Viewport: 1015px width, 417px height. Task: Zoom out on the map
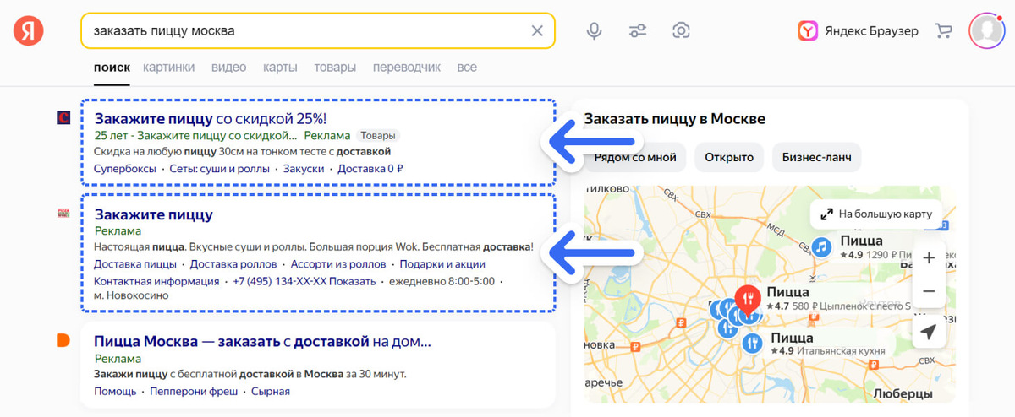pos(929,290)
